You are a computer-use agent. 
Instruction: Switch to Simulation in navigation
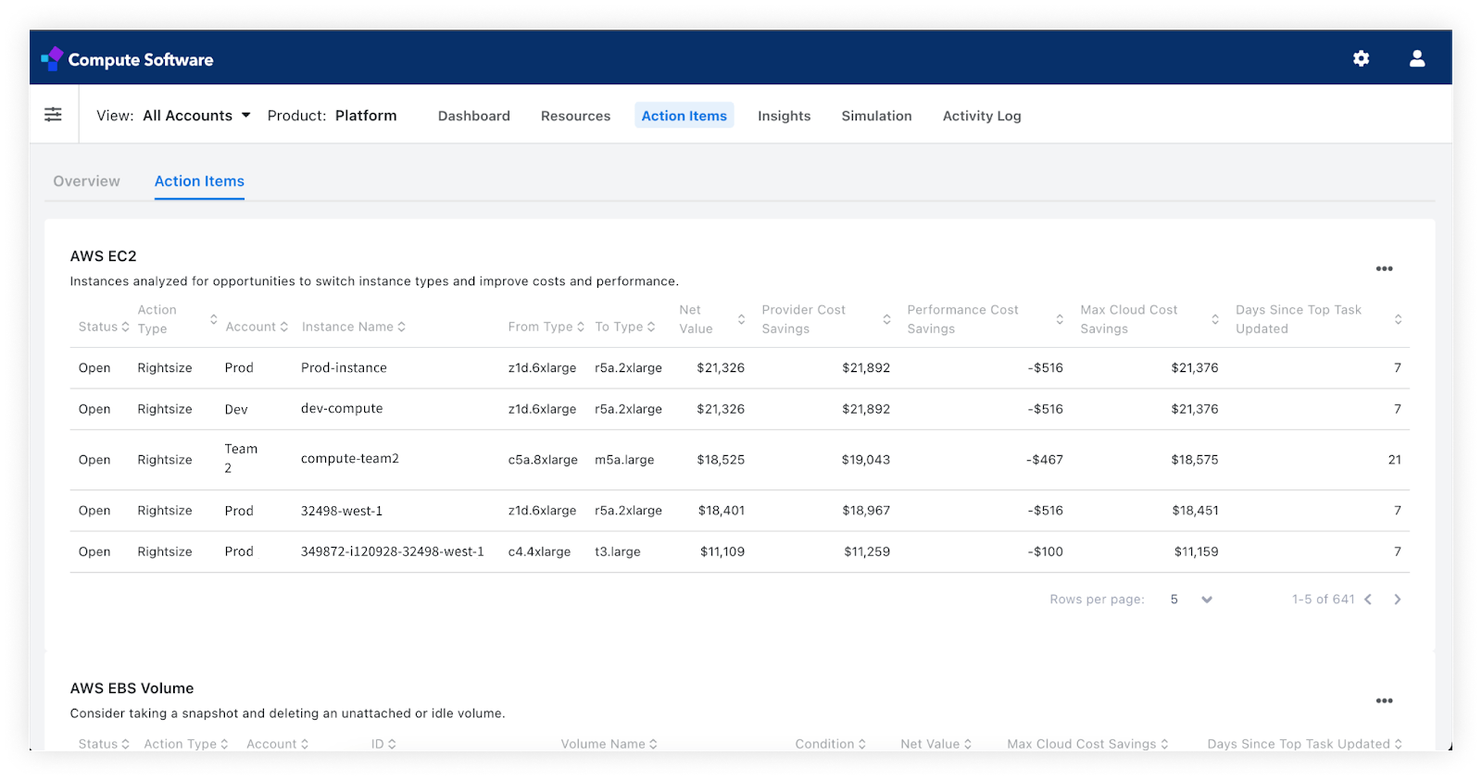876,116
